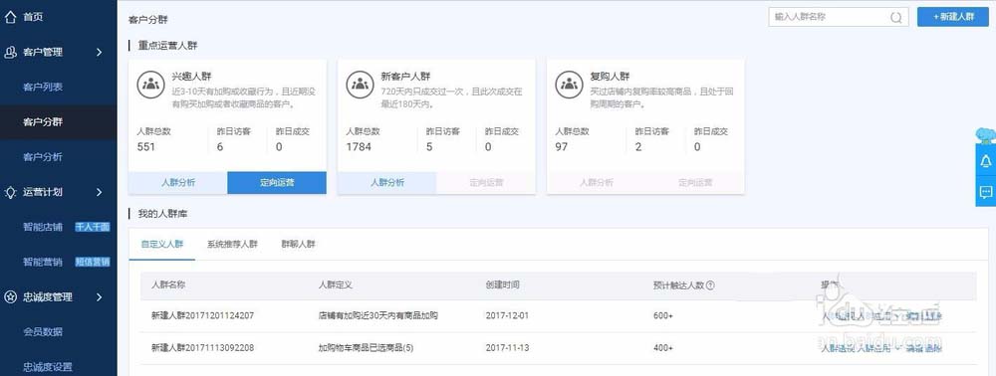Click the 新建人群 button
The height and width of the screenshot is (376, 996).
pyautogui.click(x=953, y=17)
